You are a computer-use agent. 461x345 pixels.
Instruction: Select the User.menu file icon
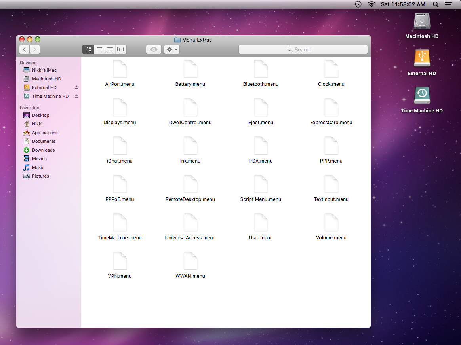pos(261,223)
